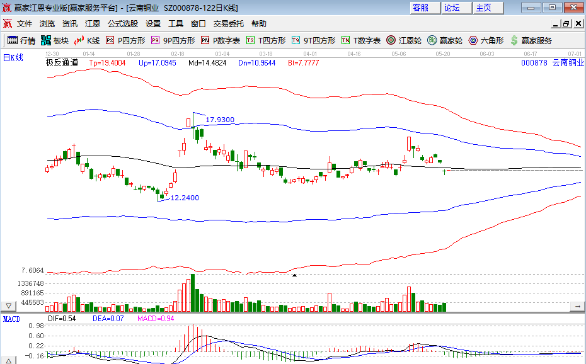Open 赢家服务 service page

[x=531, y=40]
